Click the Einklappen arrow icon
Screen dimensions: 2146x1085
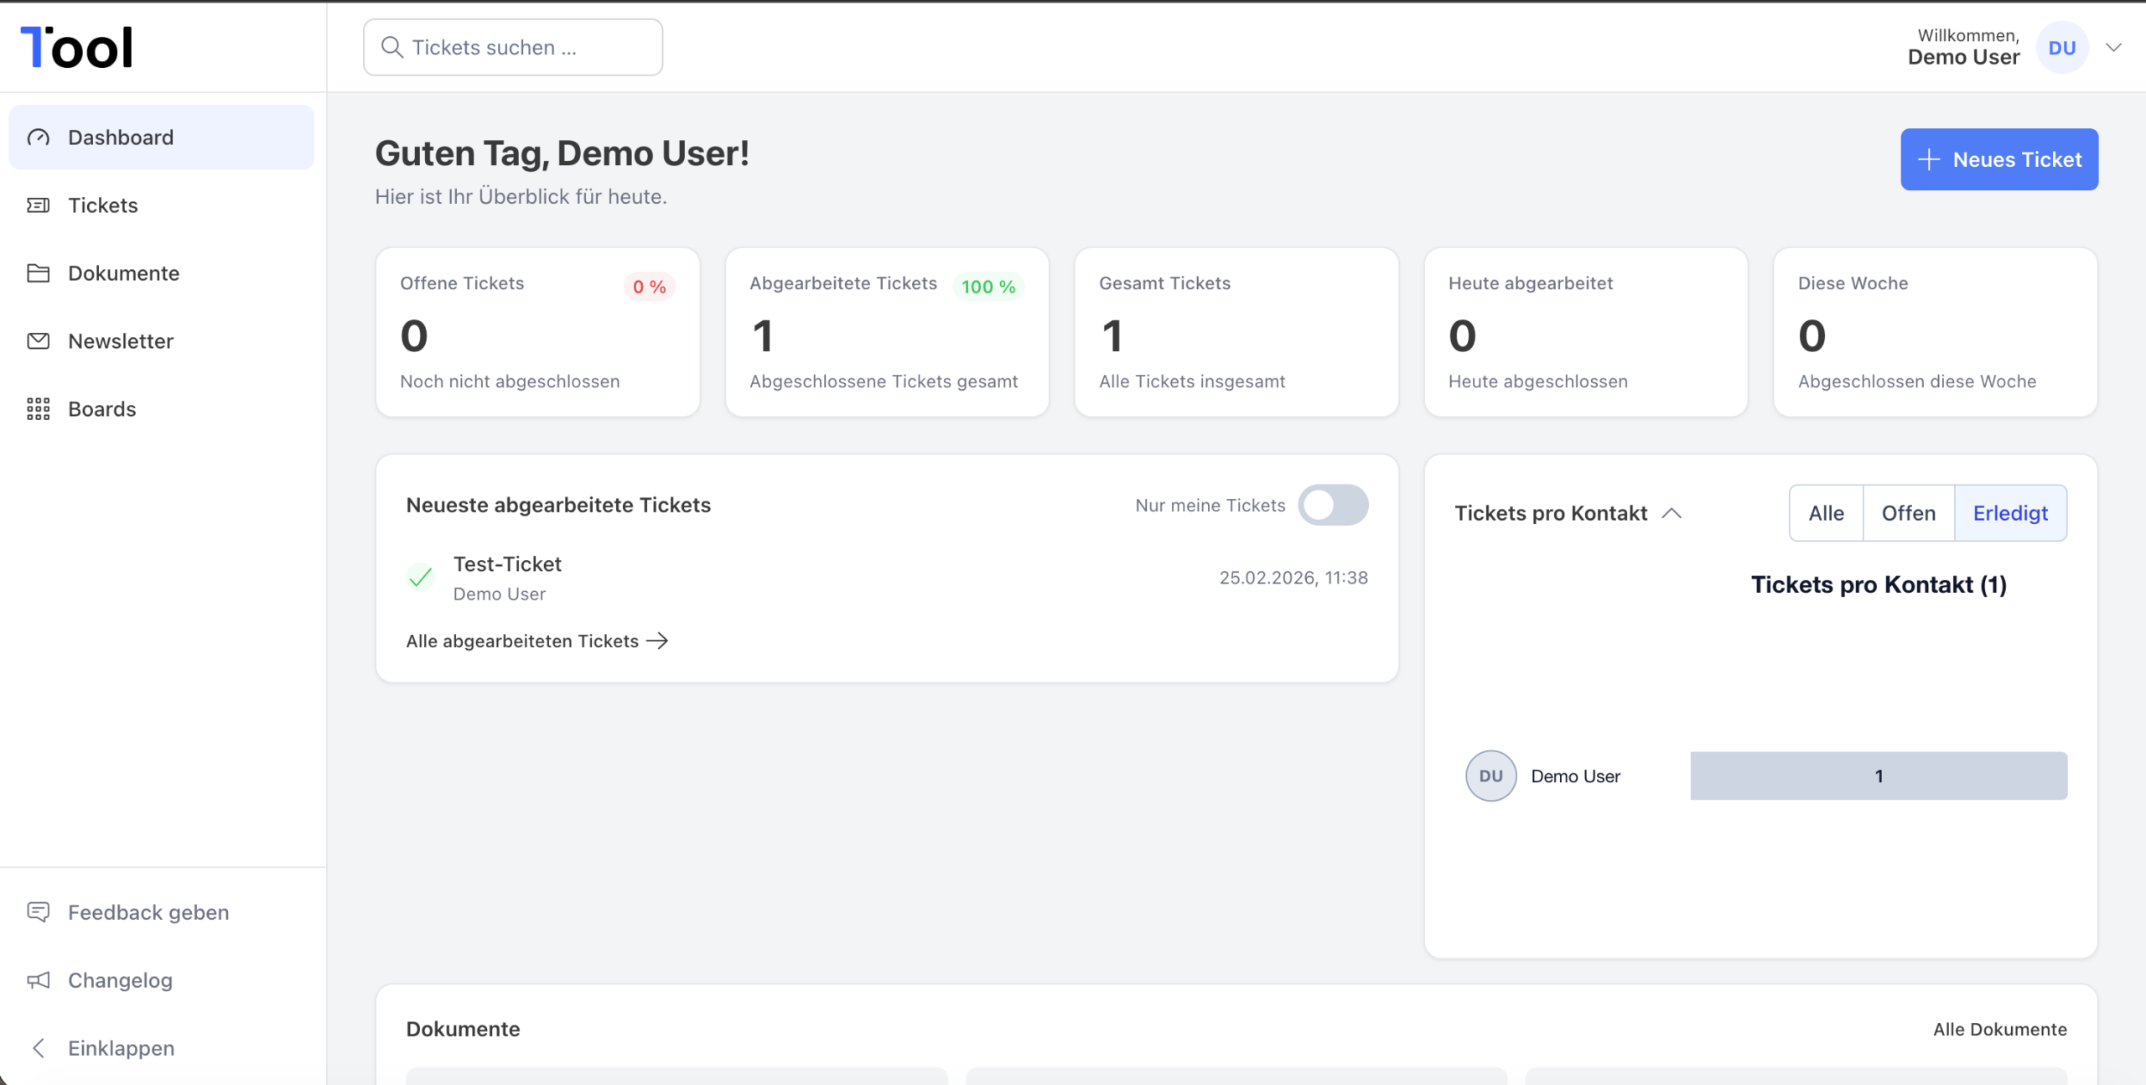(x=39, y=1048)
